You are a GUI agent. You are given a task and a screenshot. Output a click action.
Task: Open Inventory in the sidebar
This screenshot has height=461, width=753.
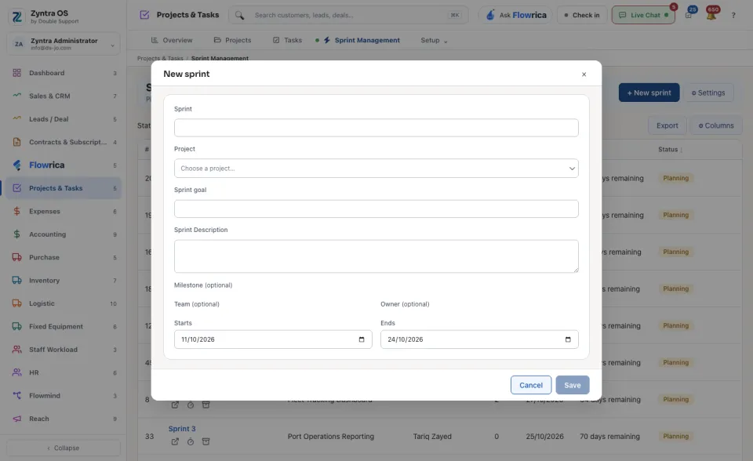coord(64,281)
